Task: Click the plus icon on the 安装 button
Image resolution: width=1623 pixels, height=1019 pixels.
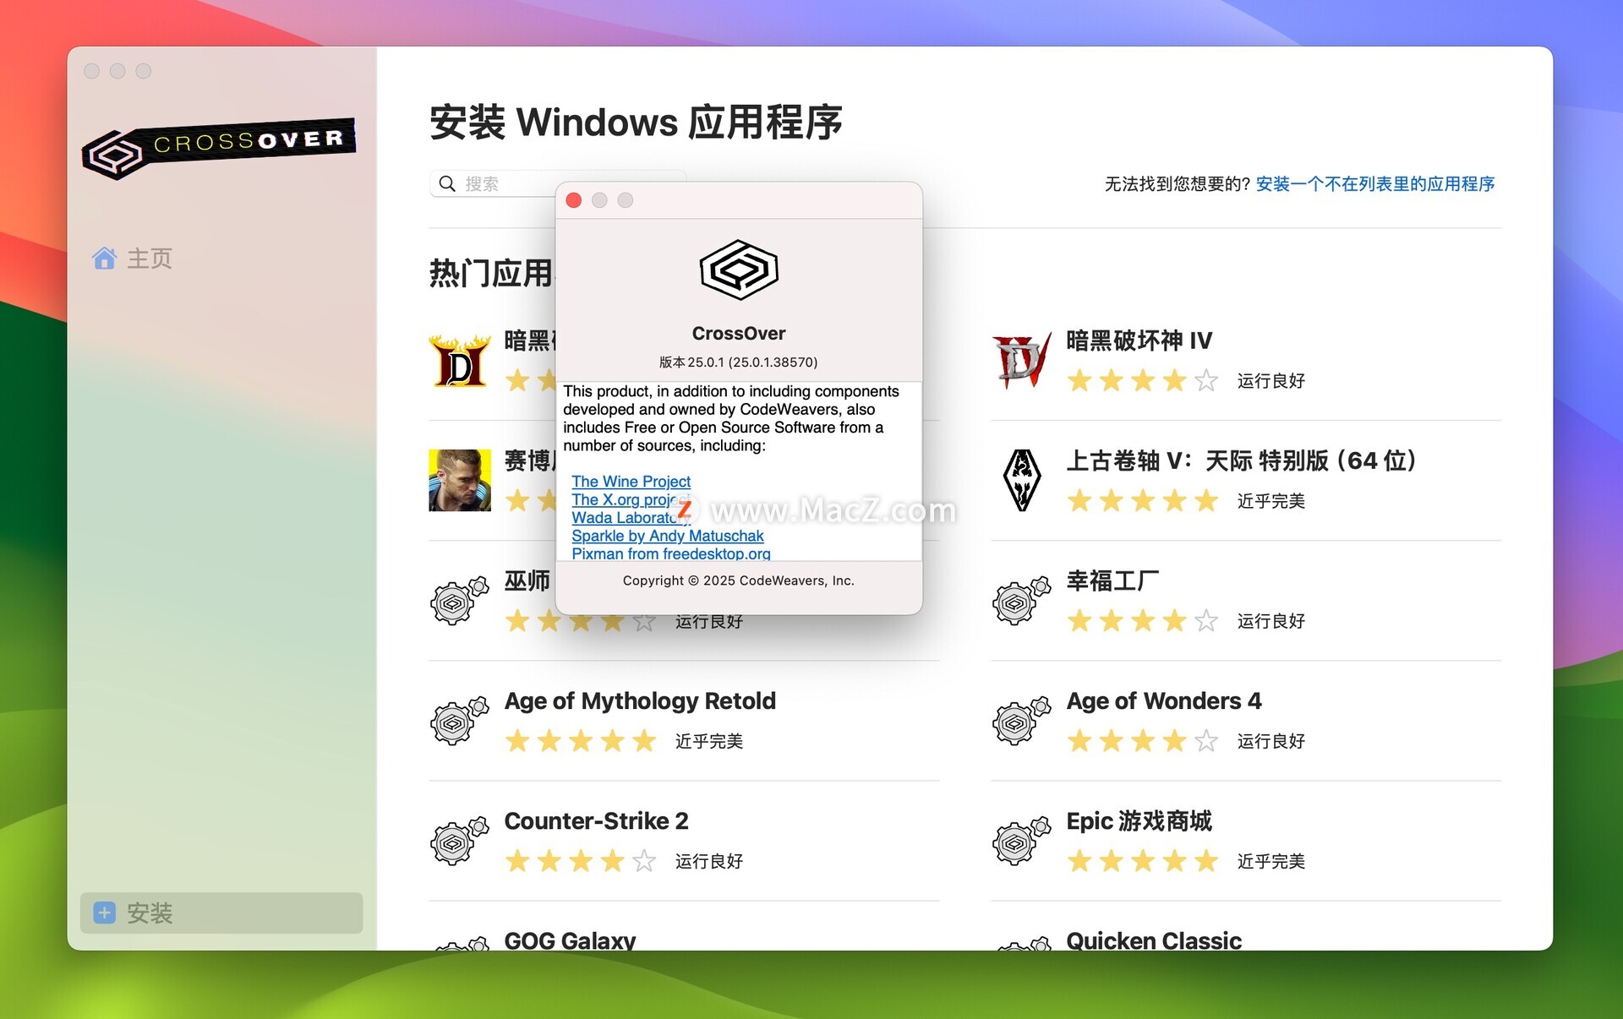Action: point(105,913)
